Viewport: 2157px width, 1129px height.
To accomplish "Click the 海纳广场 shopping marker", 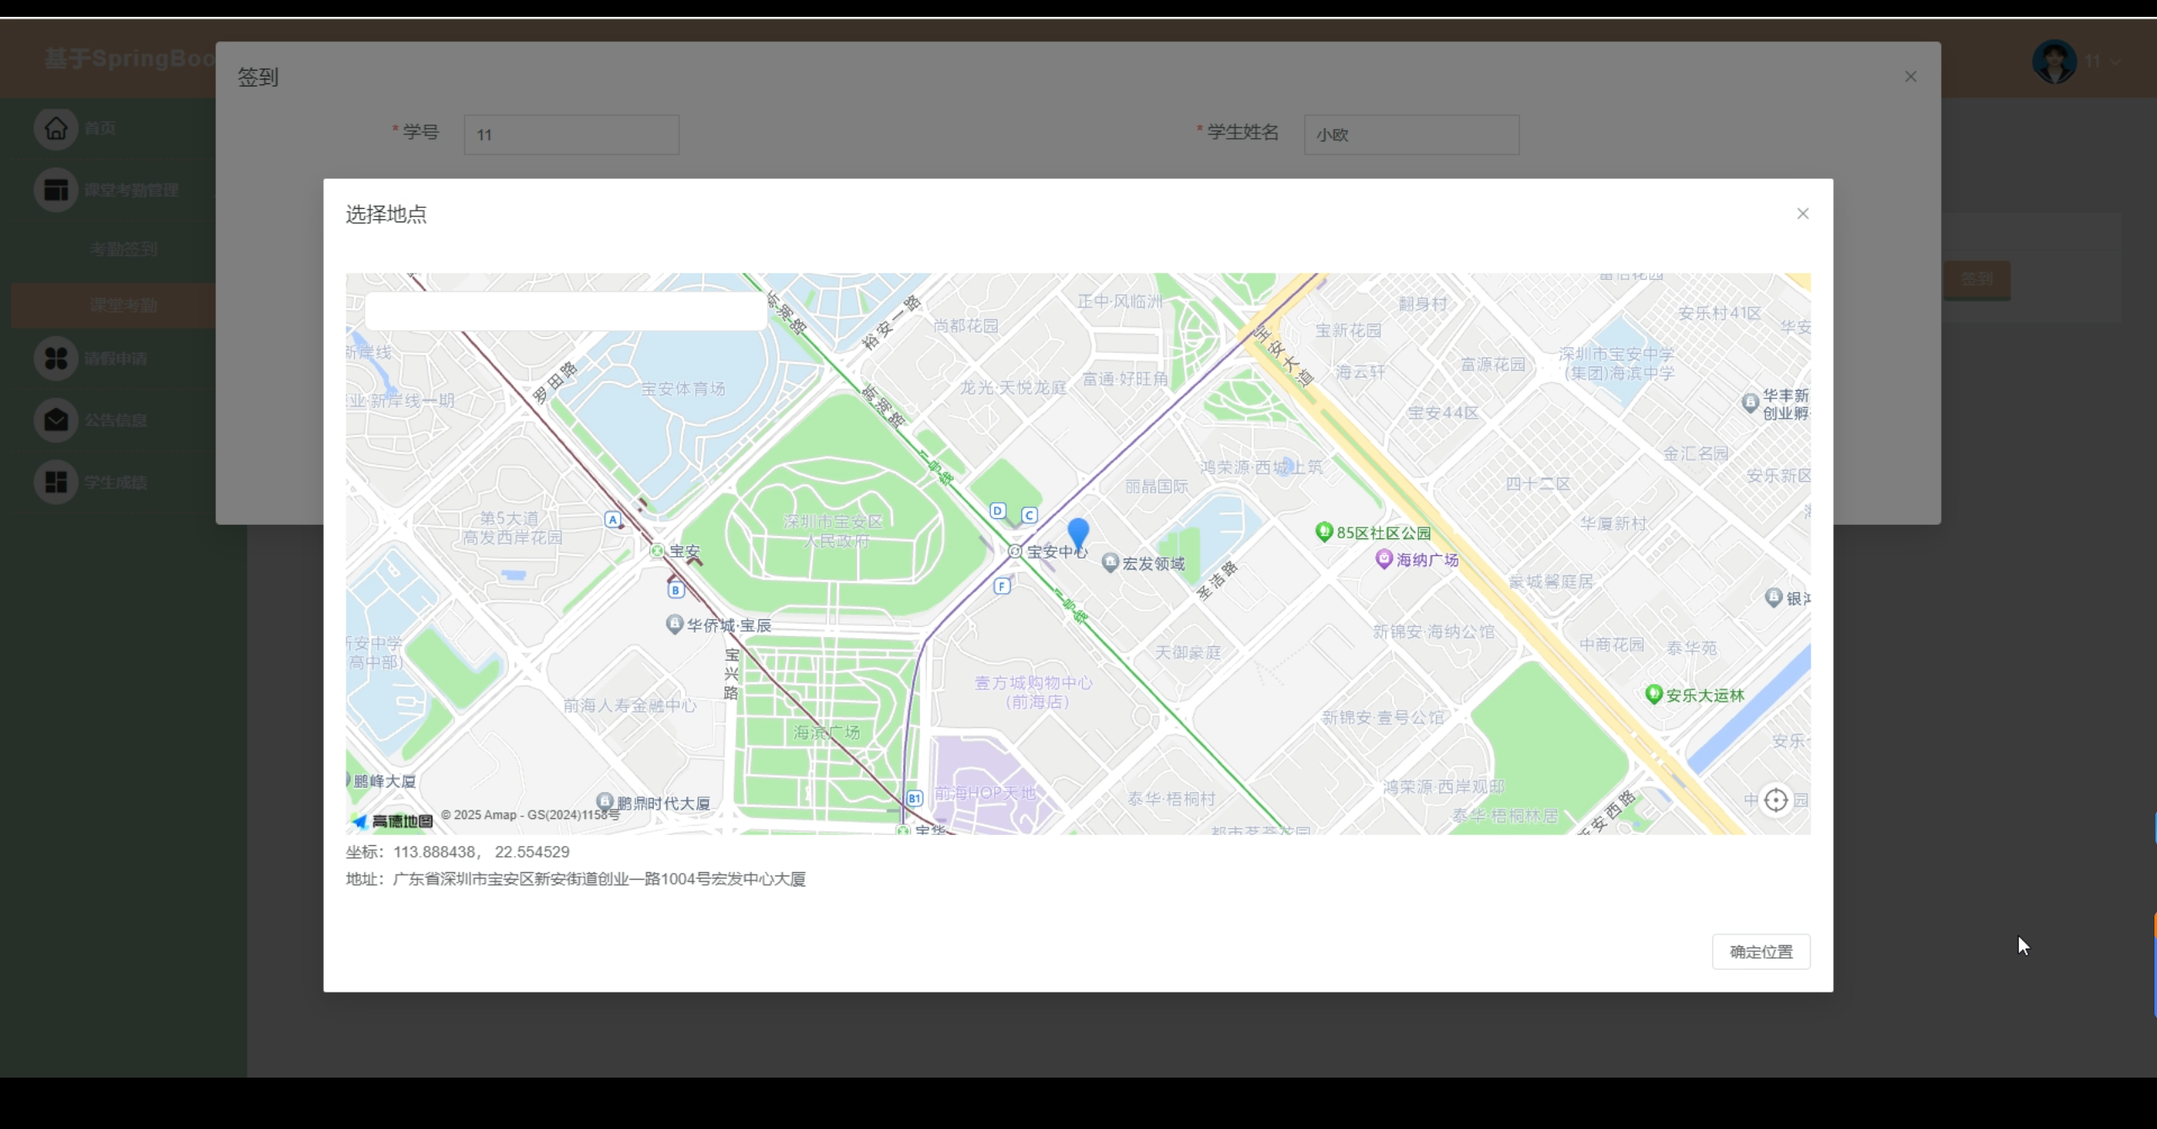I will pyautogui.click(x=1384, y=559).
